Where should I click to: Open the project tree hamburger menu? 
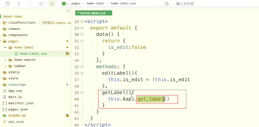click(x=68, y=11)
